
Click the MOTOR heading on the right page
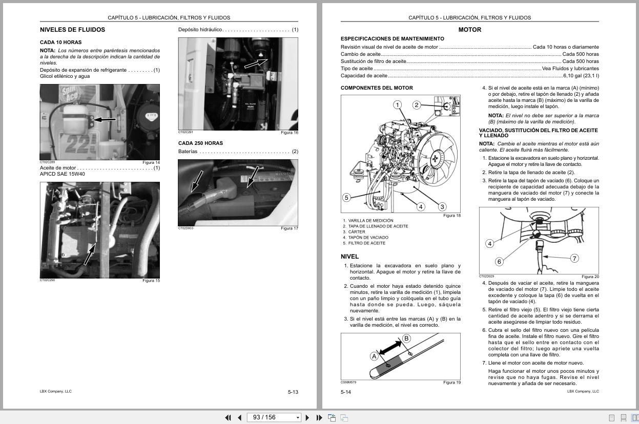tap(469, 30)
